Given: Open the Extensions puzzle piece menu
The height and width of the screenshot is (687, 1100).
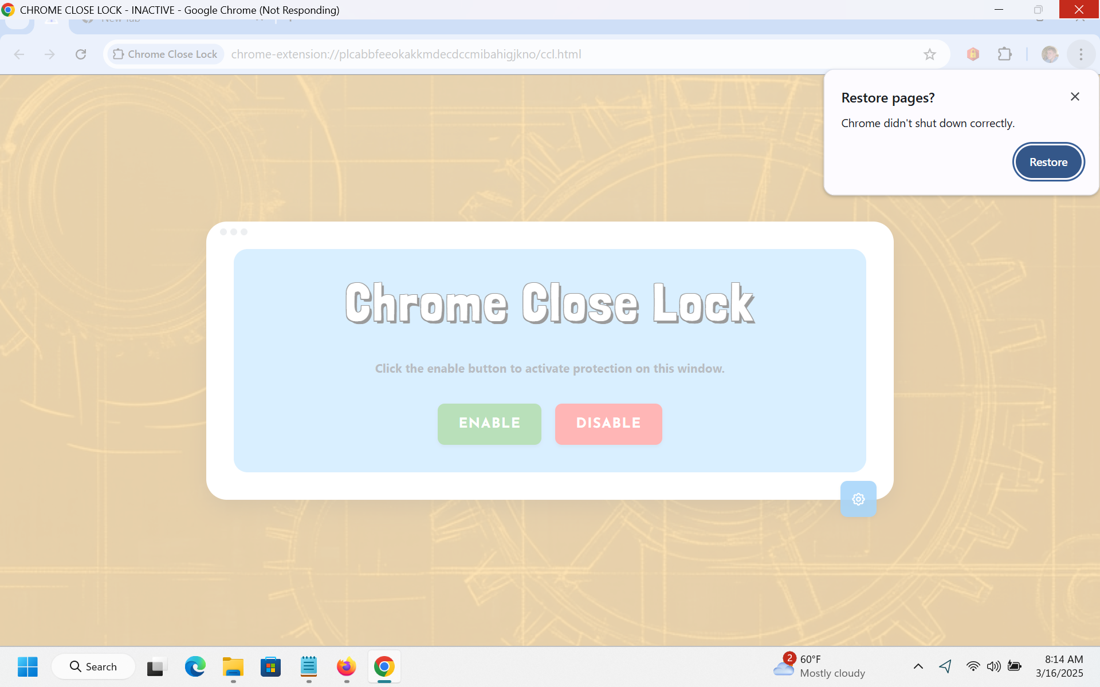Looking at the screenshot, I should (1004, 54).
